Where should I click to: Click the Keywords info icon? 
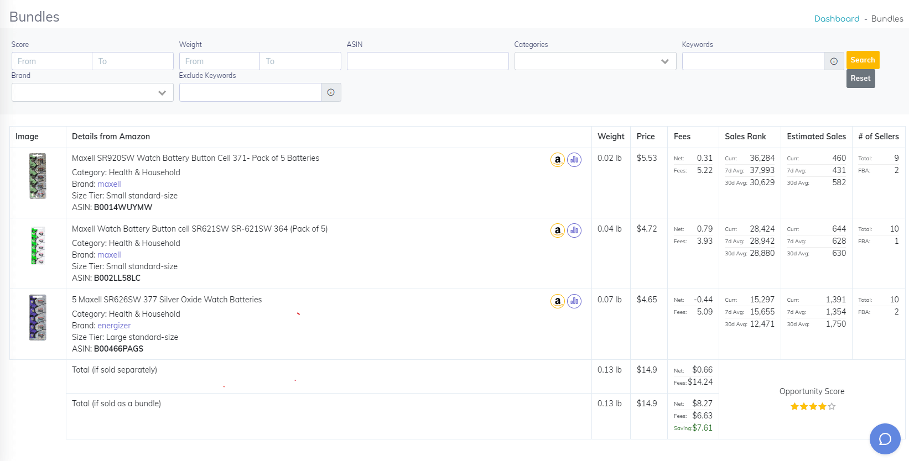[x=834, y=61]
